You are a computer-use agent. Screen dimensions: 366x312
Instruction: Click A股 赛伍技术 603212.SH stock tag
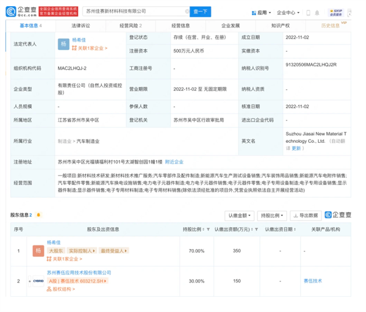(77, 281)
